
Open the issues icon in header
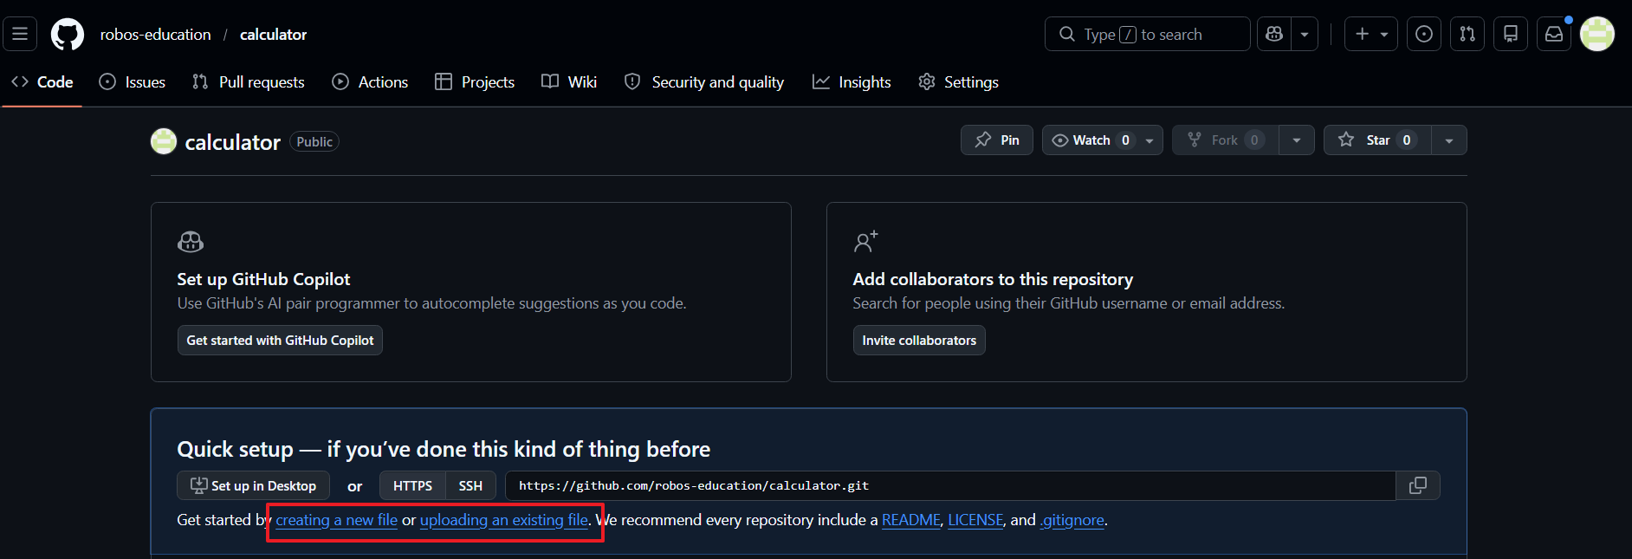coord(1424,34)
